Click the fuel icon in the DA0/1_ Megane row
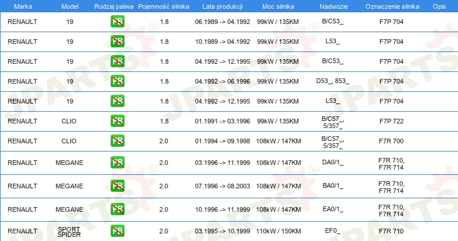This screenshot has height=241, width=458. (117, 163)
